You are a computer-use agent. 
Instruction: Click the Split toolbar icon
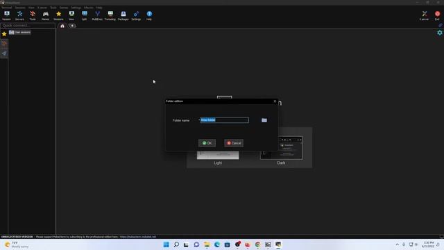pyautogui.click(x=85, y=15)
